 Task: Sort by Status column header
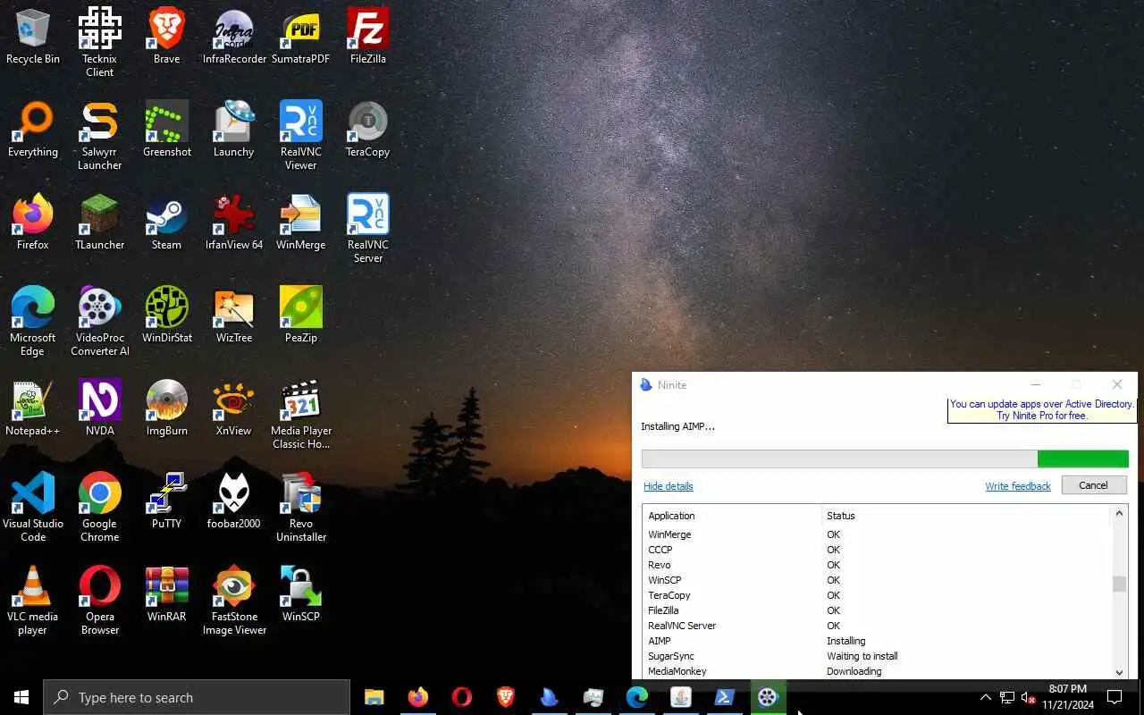tap(966, 516)
